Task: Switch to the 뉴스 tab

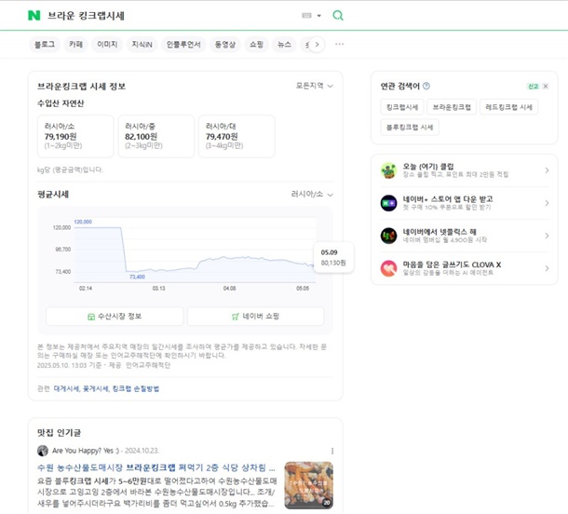Action: coord(284,45)
